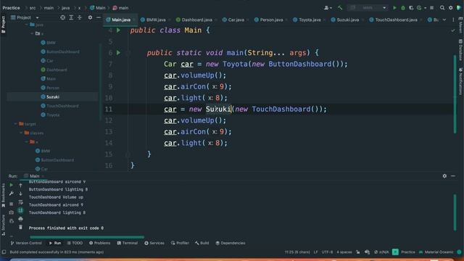Toggle soft-wrap in the Run console
The height and width of the screenshot is (261, 464).
click(20, 202)
